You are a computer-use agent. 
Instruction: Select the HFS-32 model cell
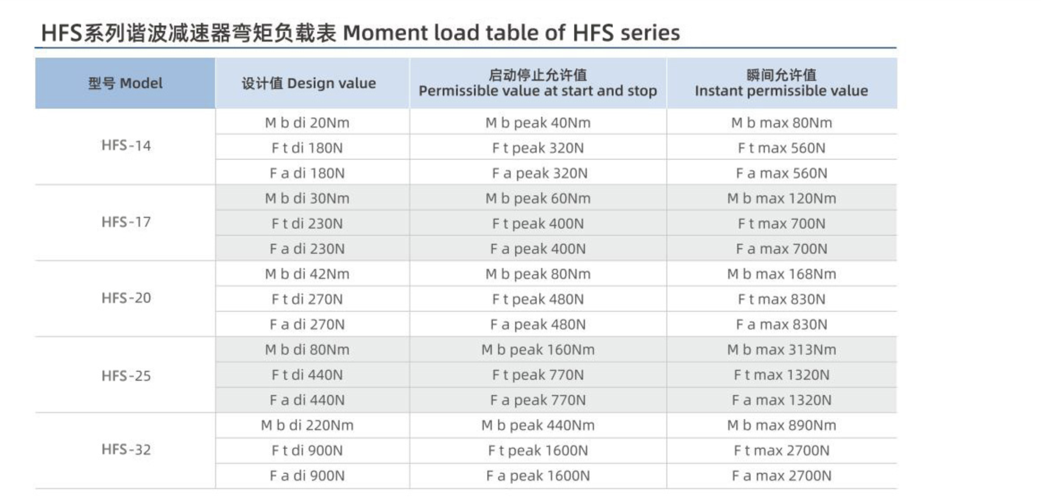tap(126, 450)
